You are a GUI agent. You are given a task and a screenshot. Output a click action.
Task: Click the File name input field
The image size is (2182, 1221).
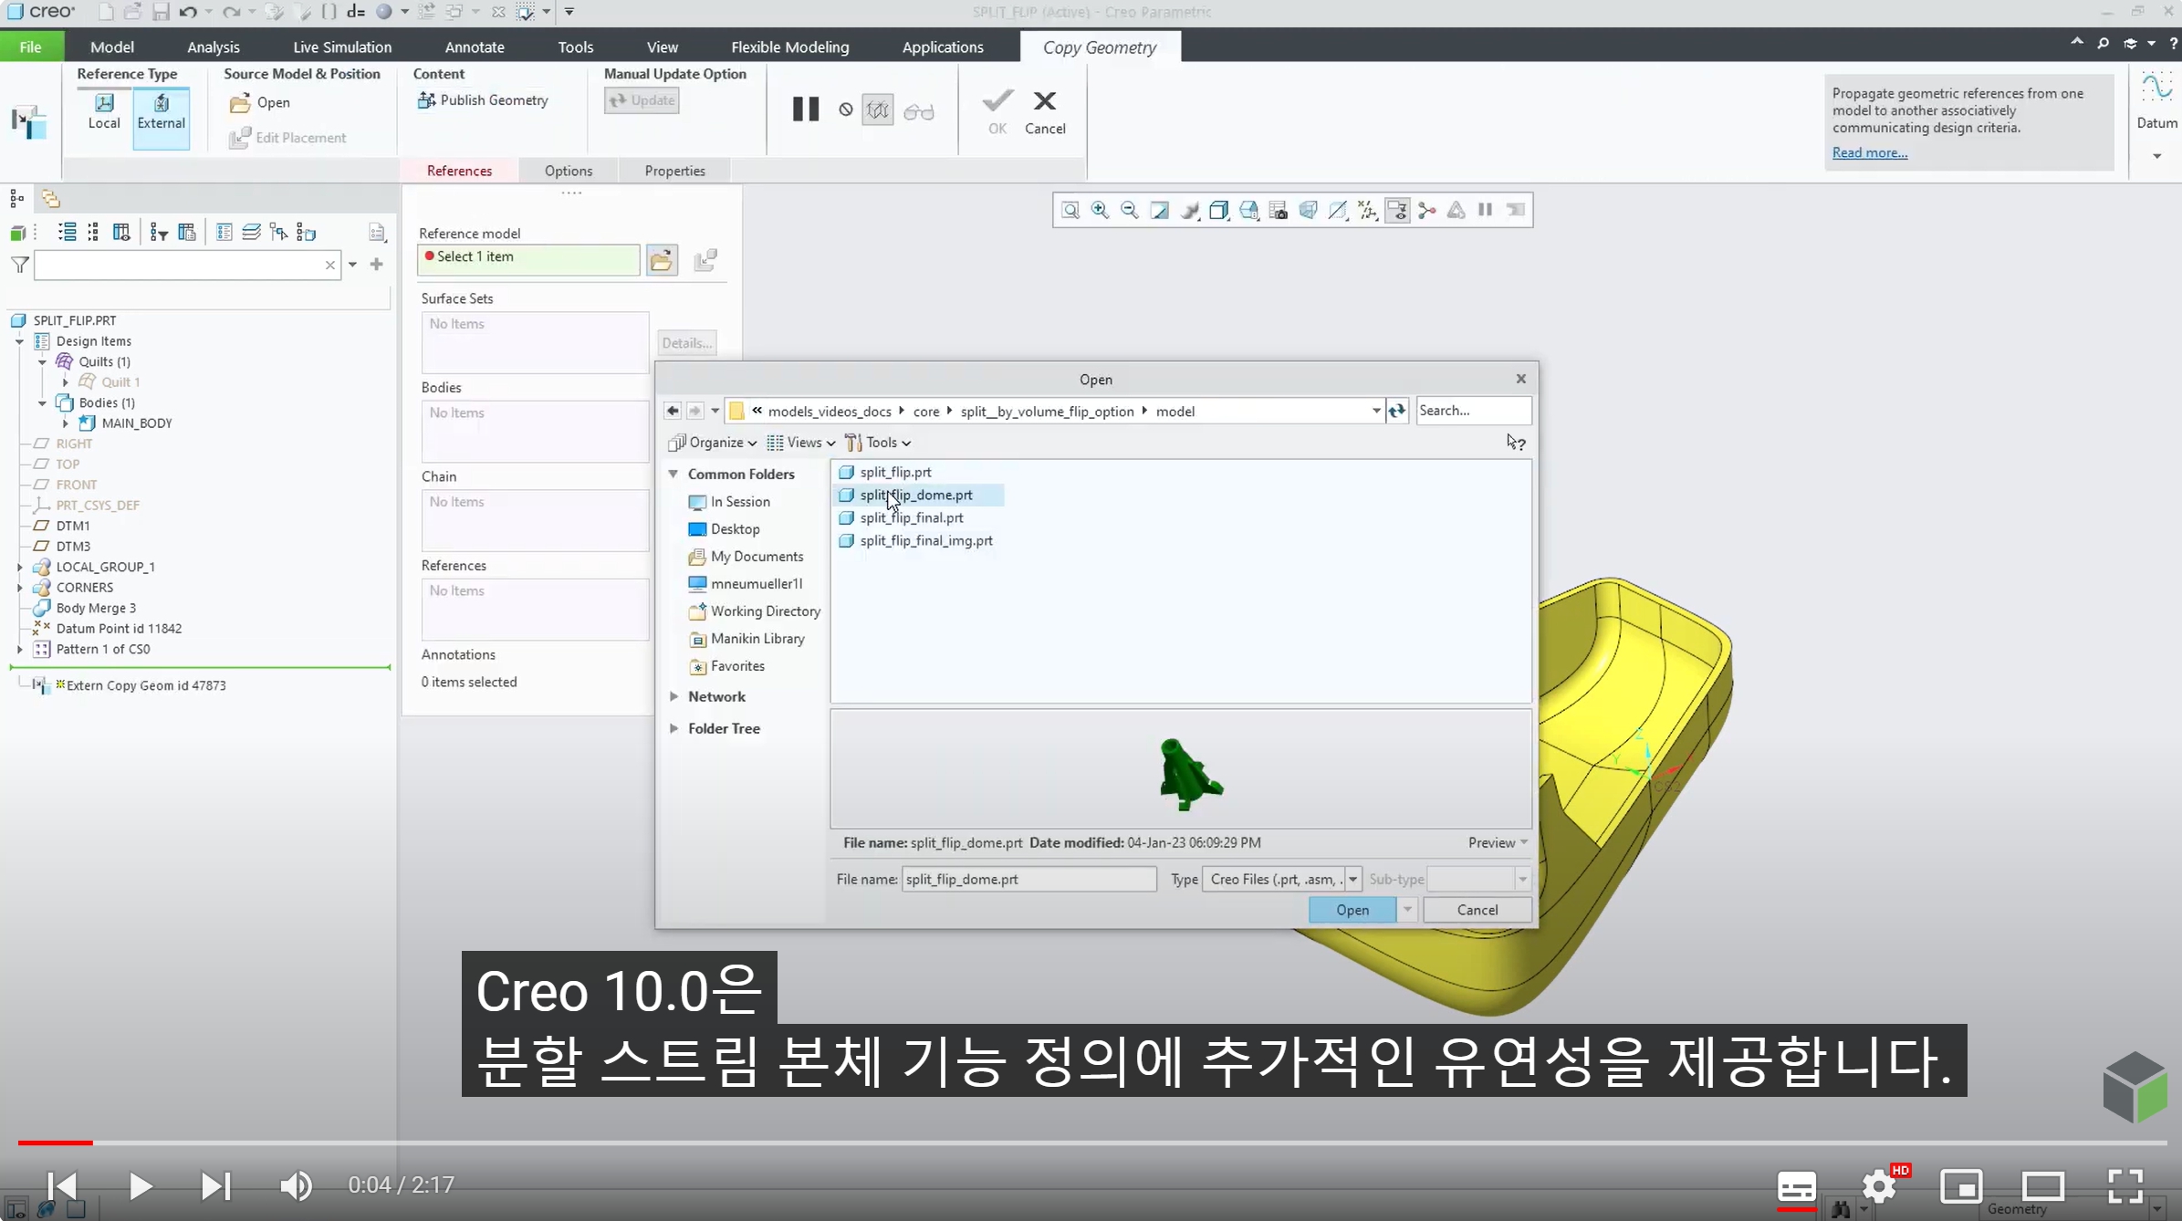(x=1028, y=879)
